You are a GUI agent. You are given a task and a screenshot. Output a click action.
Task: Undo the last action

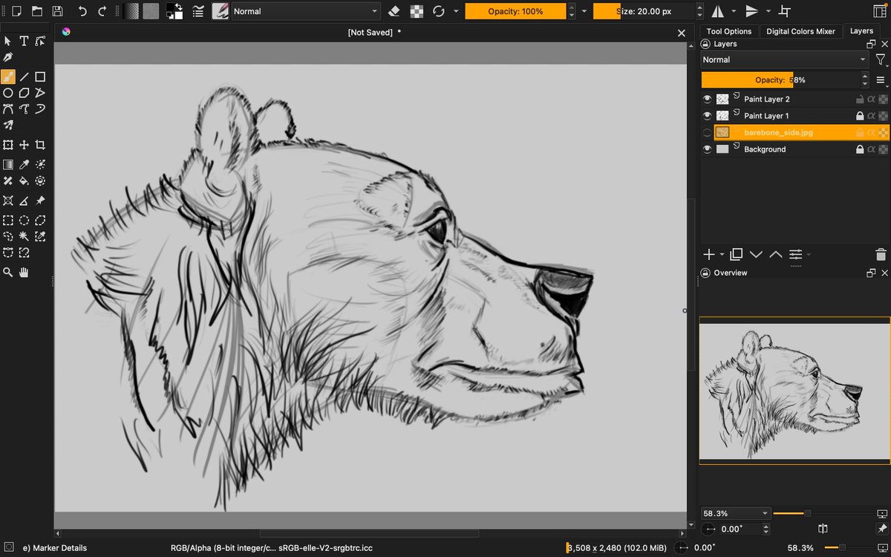[82, 11]
